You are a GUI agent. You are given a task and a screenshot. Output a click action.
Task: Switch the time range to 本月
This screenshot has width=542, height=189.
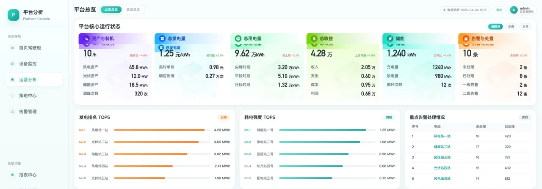(x=525, y=27)
